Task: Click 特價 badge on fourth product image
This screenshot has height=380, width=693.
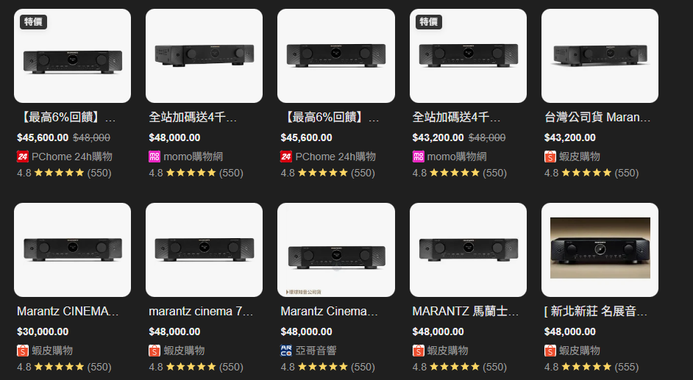Action: pos(429,21)
